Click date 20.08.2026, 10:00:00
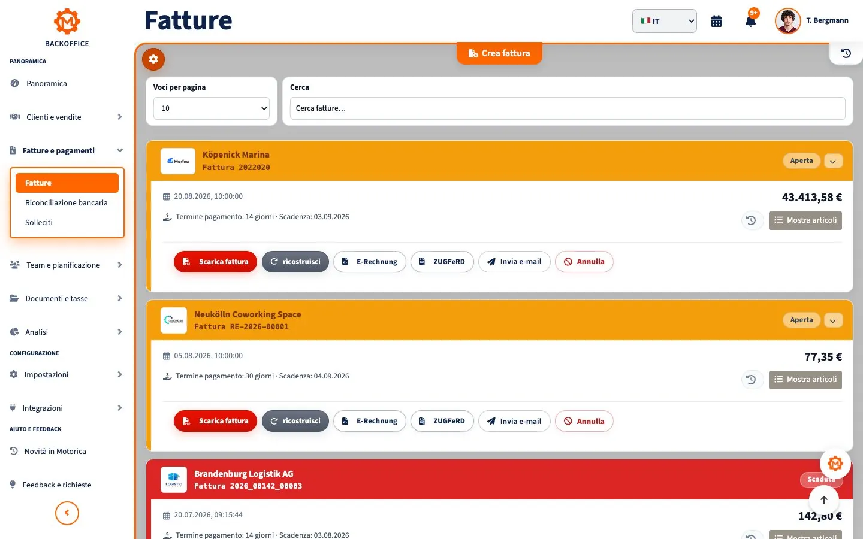 tap(208, 196)
